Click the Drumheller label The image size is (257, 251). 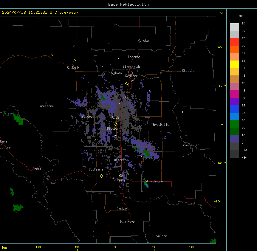(x=190, y=145)
